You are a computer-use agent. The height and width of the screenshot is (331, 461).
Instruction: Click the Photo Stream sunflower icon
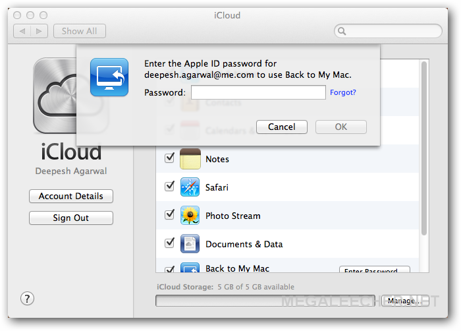(x=190, y=216)
